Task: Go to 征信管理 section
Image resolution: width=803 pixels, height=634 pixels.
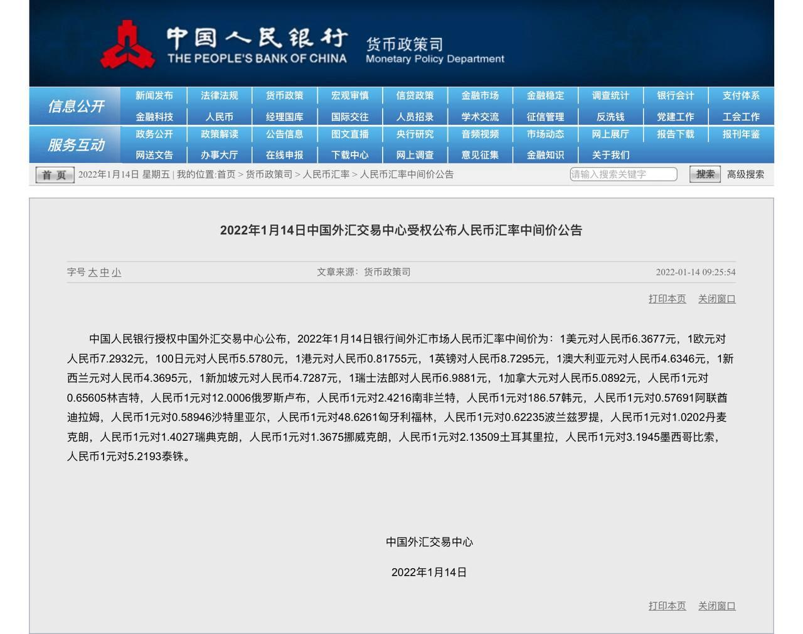Action: coord(546,117)
